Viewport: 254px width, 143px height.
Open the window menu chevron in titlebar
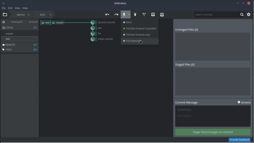click(x=4, y=3)
